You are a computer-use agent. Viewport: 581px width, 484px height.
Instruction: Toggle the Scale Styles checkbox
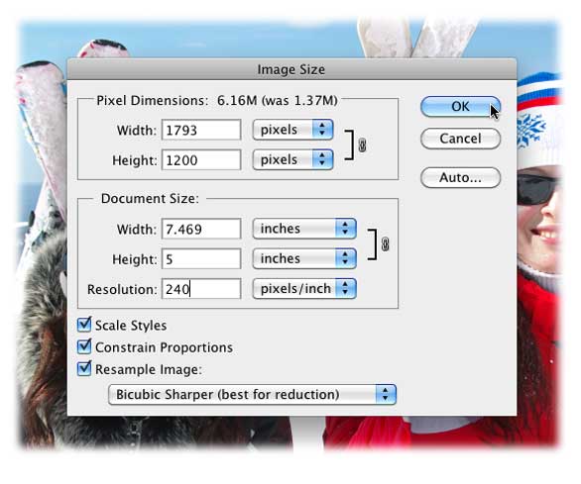click(x=84, y=325)
